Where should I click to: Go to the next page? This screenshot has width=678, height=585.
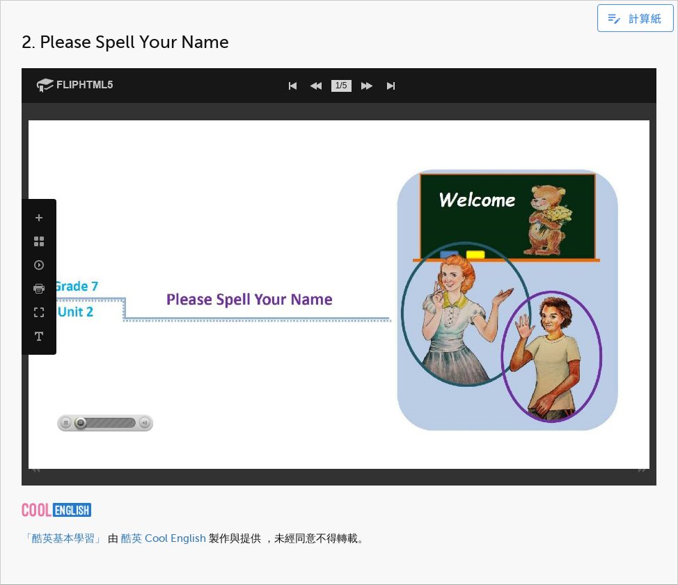pyautogui.click(x=367, y=86)
